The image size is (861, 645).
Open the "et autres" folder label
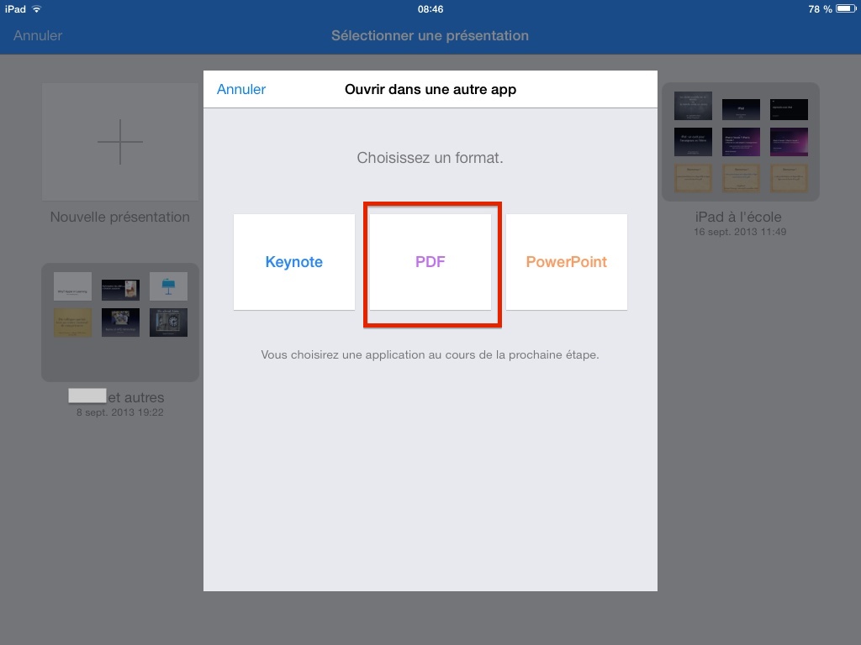coord(135,397)
